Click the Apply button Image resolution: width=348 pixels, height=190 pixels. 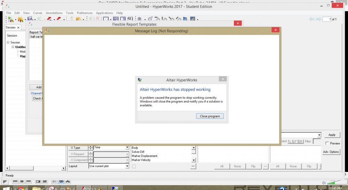pyautogui.click(x=332, y=135)
